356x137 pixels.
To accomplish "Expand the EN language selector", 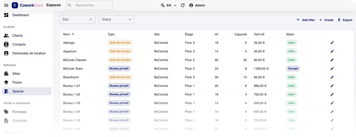I will (x=169, y=5).
